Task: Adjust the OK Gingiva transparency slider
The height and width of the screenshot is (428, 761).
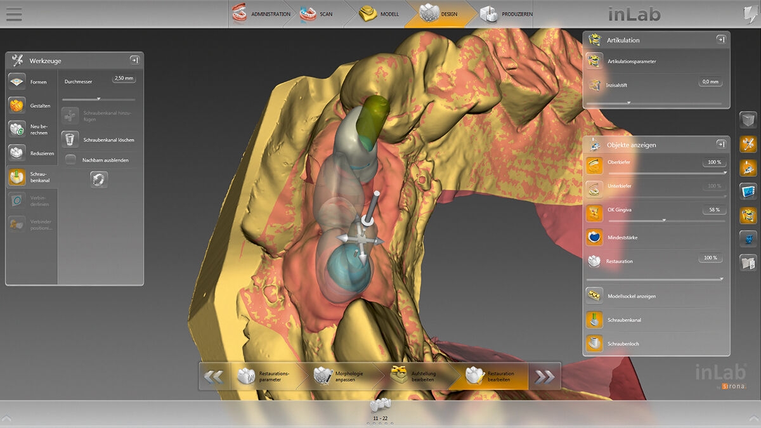Action: click(663, 221)
